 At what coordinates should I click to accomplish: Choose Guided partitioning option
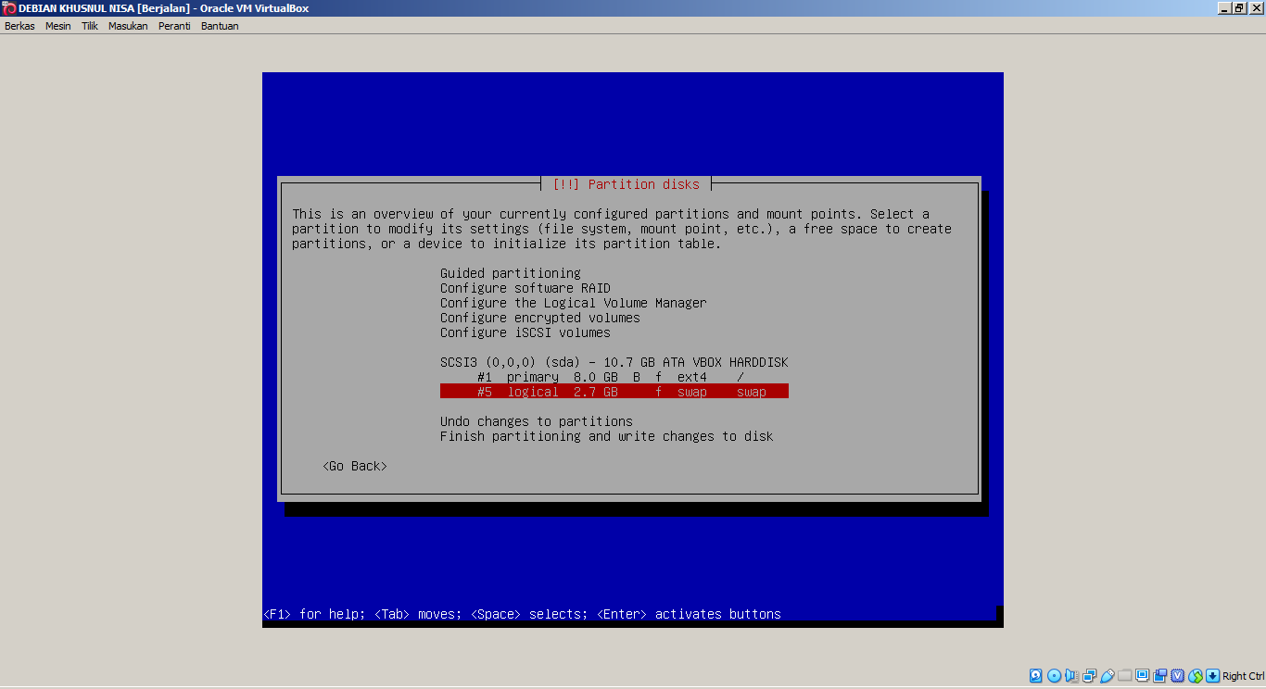tap(511, 273)
